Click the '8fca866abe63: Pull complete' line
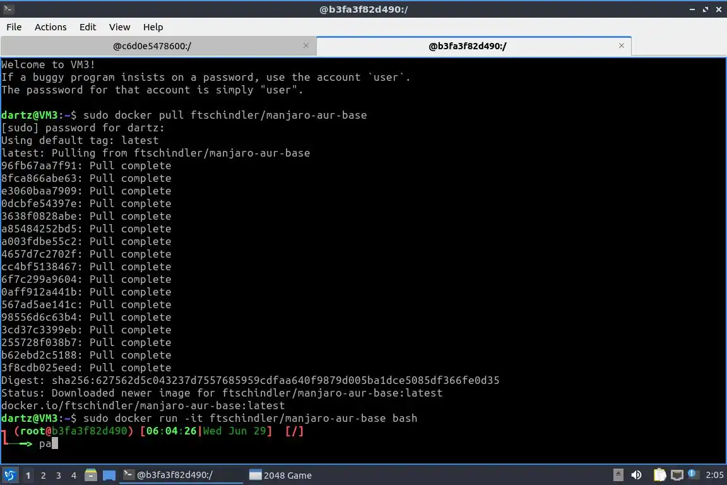Image resolution: width=727 pixels, height=485 pixels. [x=86, y=178]
